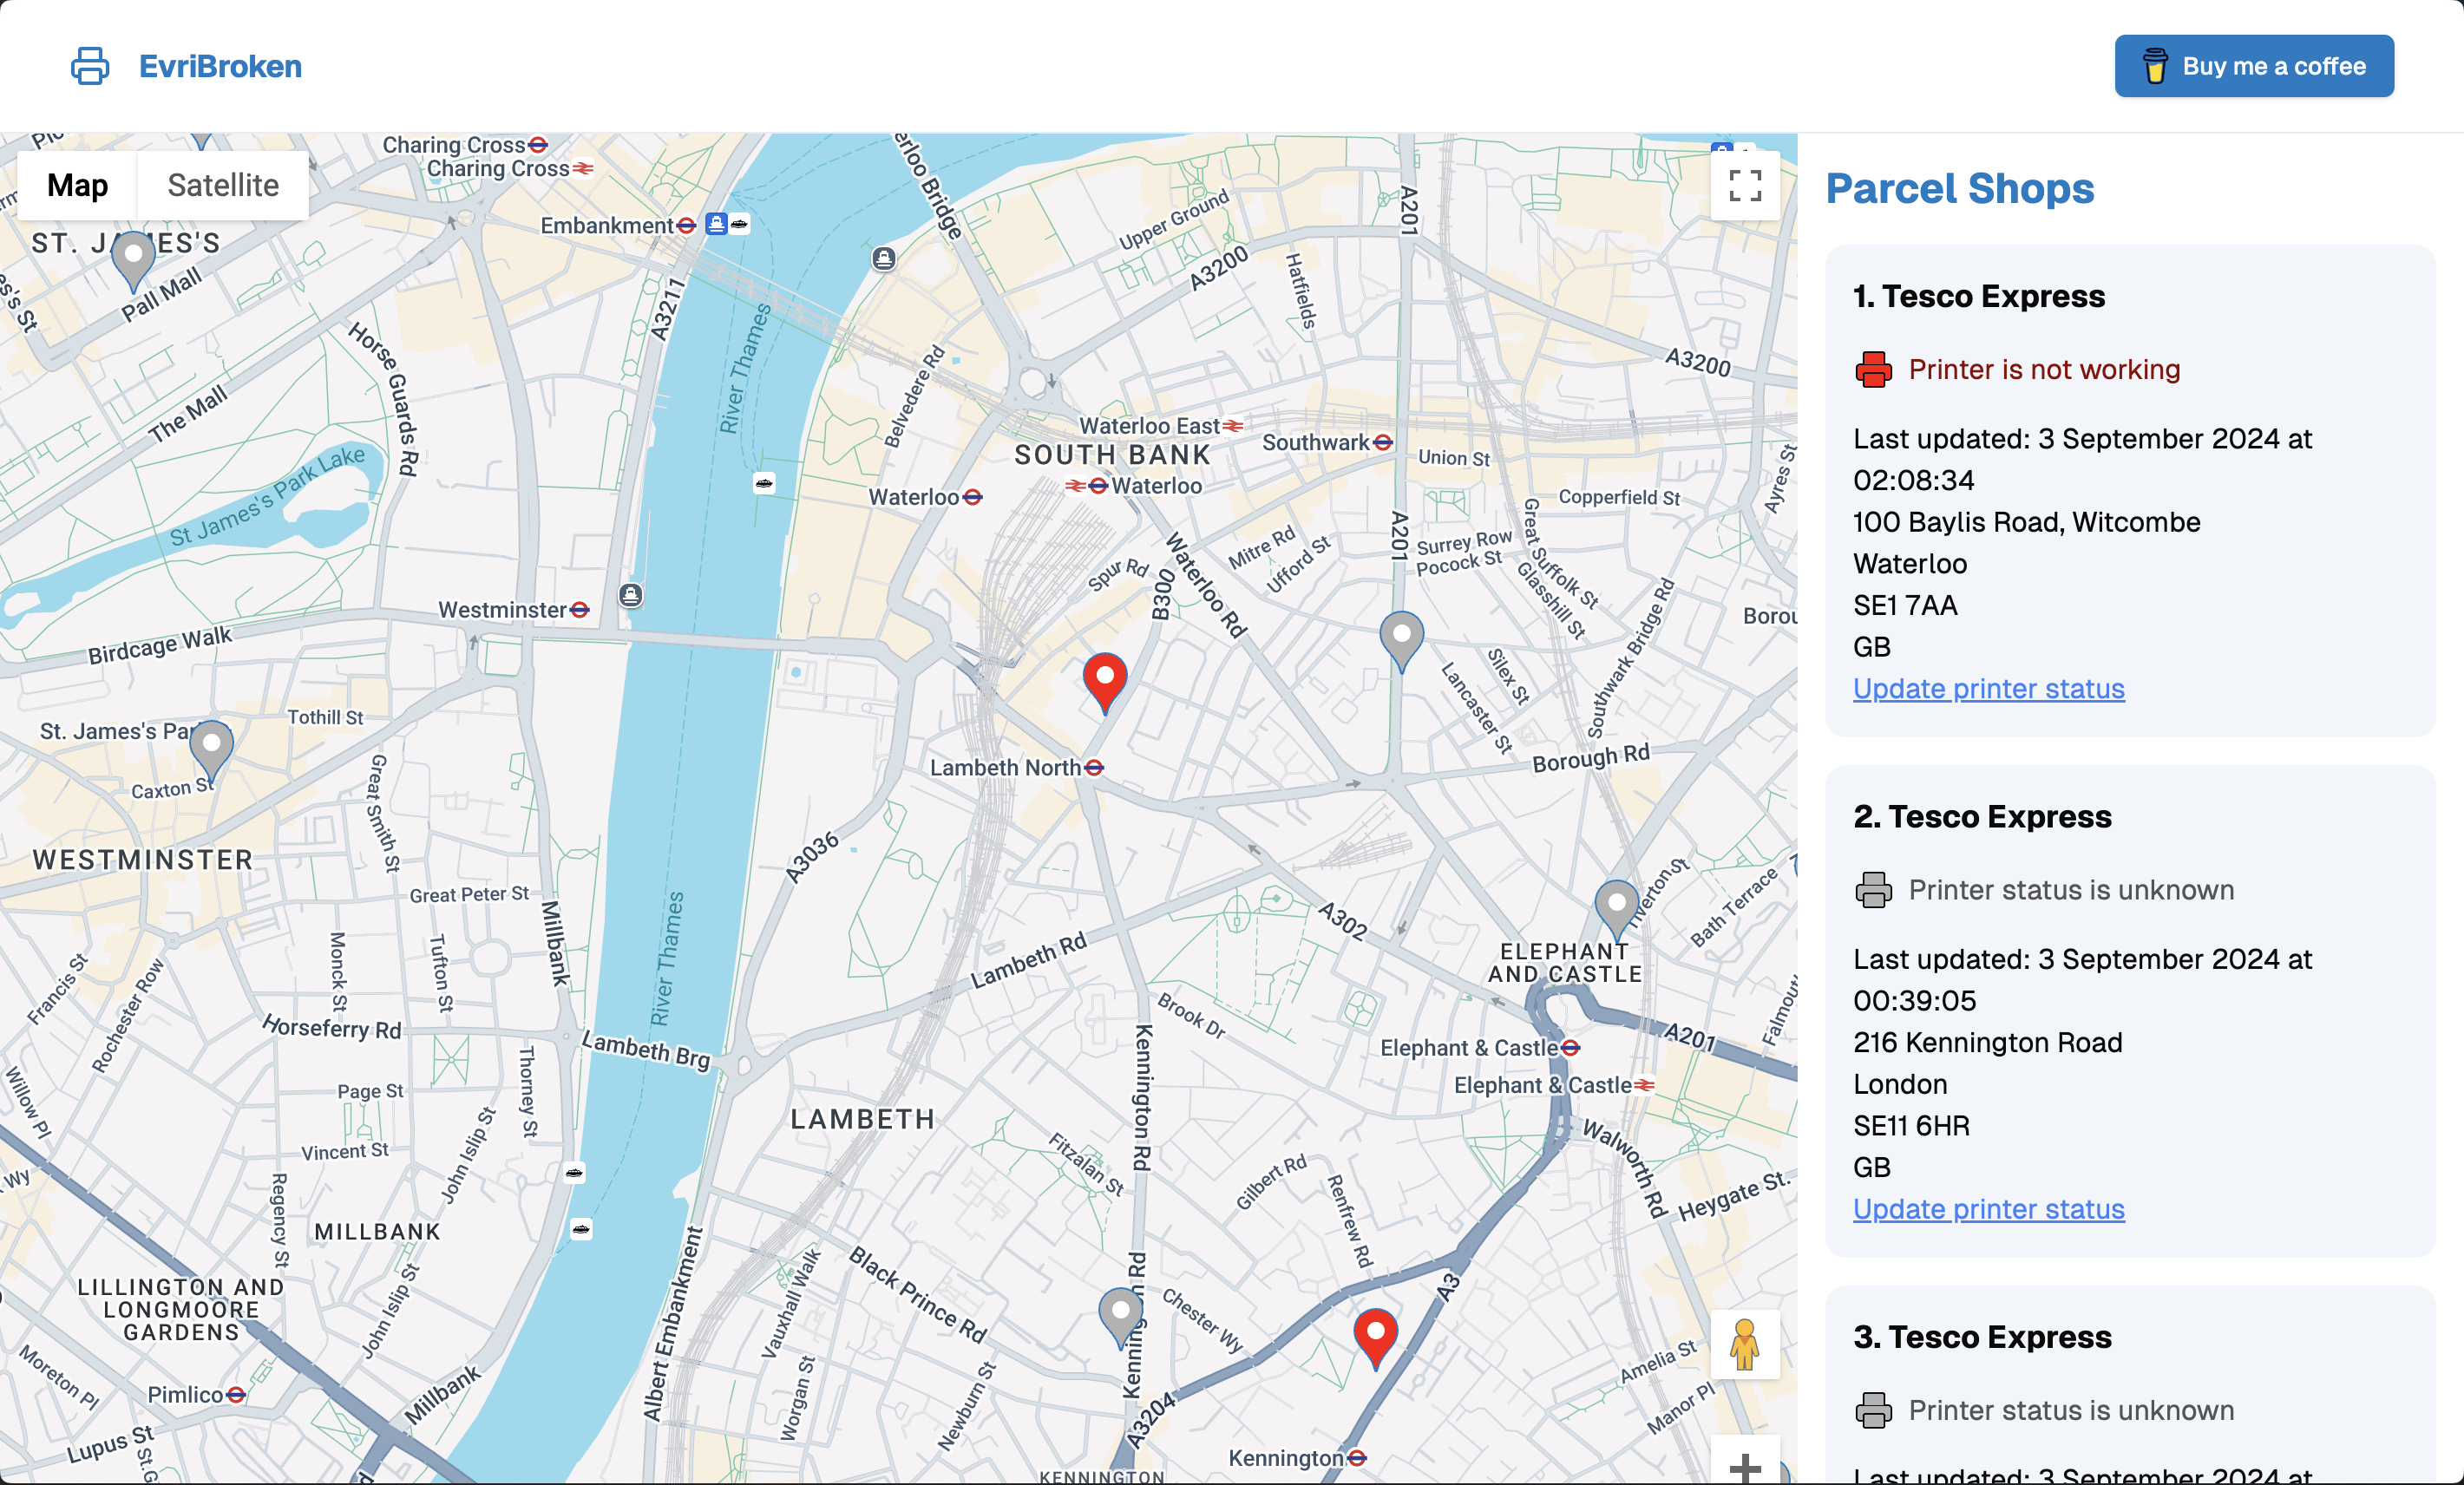Select the red marker above Kennington station
Viewport: 2464px width, 1485px height.
[x=1375, y=1338]
